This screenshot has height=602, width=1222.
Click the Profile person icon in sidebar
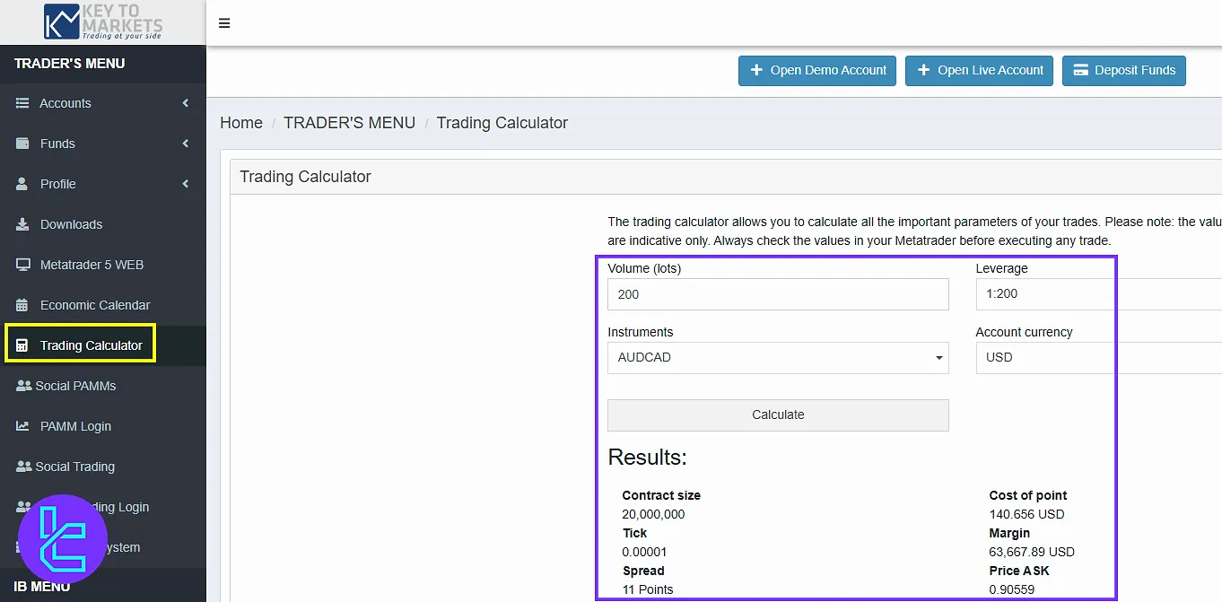pyautogui.click(x=22, y=184)
